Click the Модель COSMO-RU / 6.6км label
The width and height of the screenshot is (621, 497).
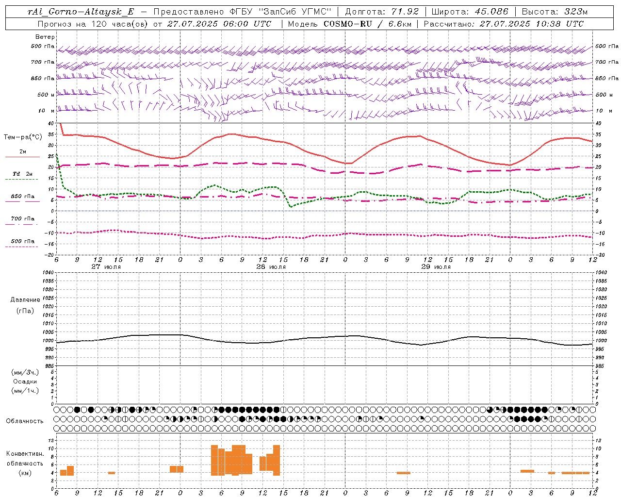coord(350,24)
